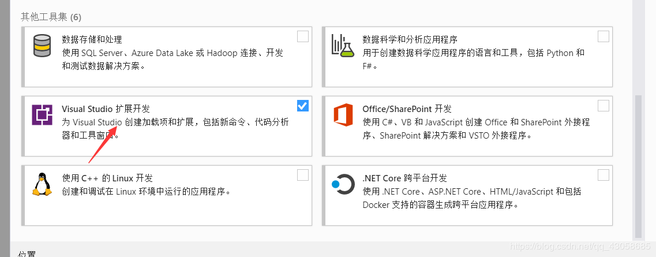Click the 其他工具集 (6) section header
Screen dimensions: 656x257
51,17
